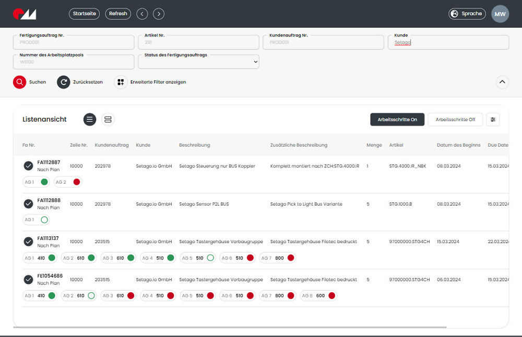Select the Arbeitsschritte On tab

coord(397,119)
